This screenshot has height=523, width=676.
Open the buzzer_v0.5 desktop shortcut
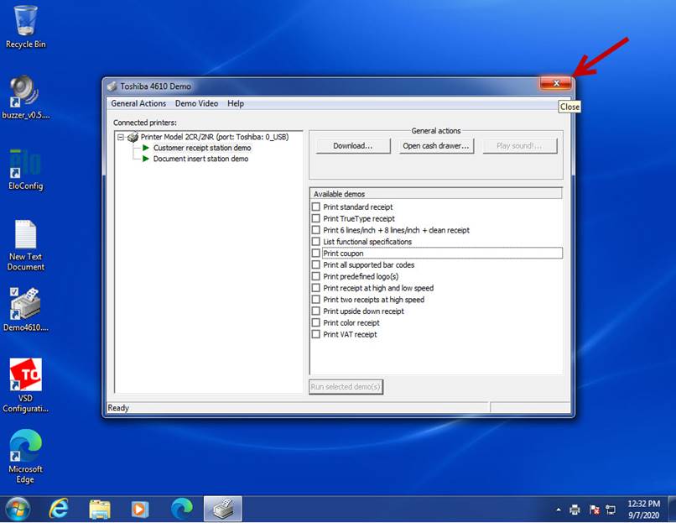tap(25, 94)
